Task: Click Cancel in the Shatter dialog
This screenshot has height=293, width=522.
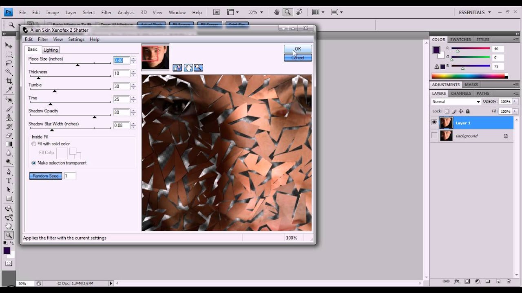Action: click(x=298, y=58)
